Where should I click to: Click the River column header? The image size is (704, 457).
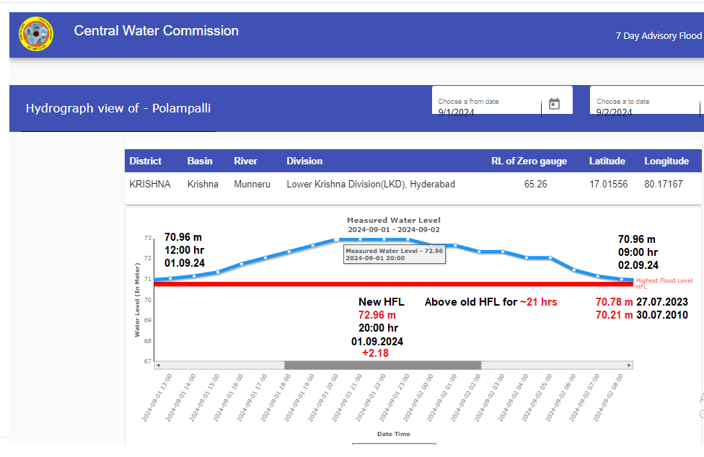(x=245, y=161)
